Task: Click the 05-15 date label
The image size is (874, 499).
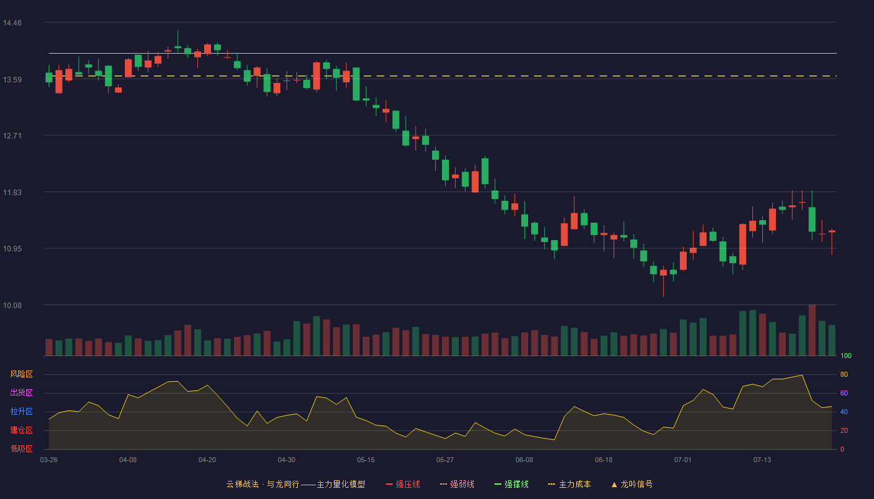Action: (x=366, y=460)
